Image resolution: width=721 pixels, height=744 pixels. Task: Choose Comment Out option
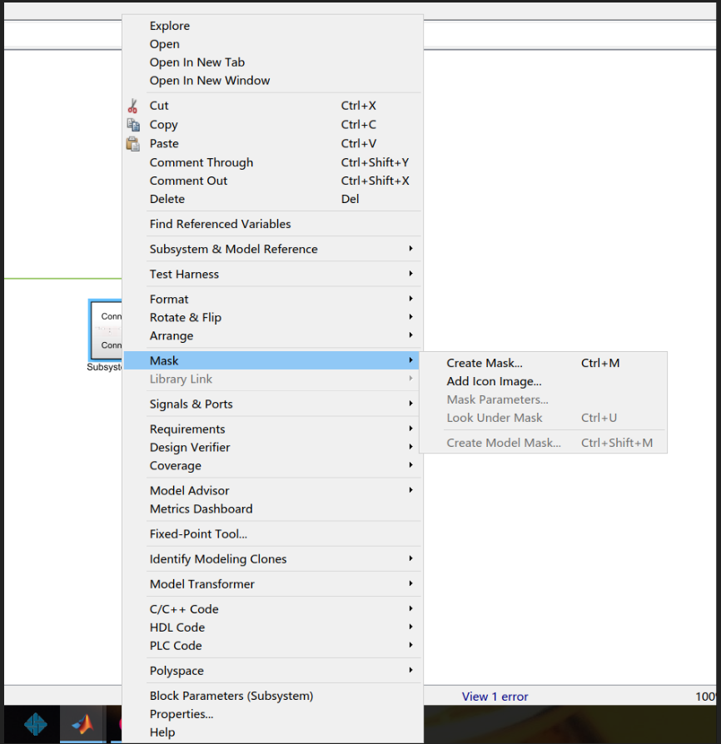tap(272, 181)
